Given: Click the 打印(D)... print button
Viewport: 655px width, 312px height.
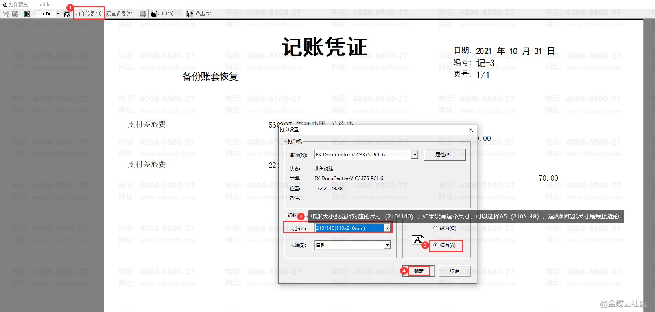Looking at the screenshot, I should pos(166,14).
